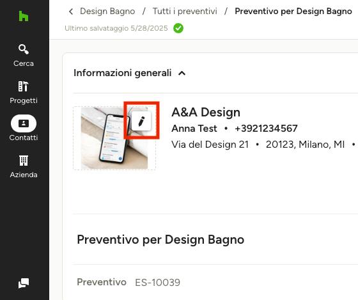
Task: Open the Design Bagno breadcrumb
Action: point(107,12)
